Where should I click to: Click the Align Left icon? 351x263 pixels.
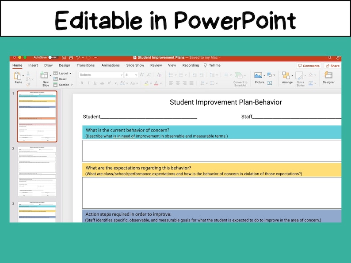(171, 83)
